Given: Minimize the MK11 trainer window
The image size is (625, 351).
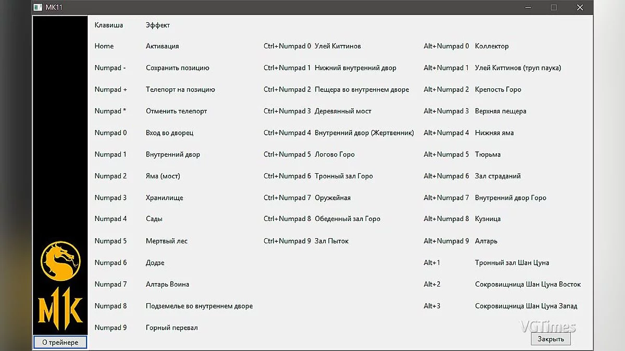Looking at the screenshot, I should (x=528, y=7).
